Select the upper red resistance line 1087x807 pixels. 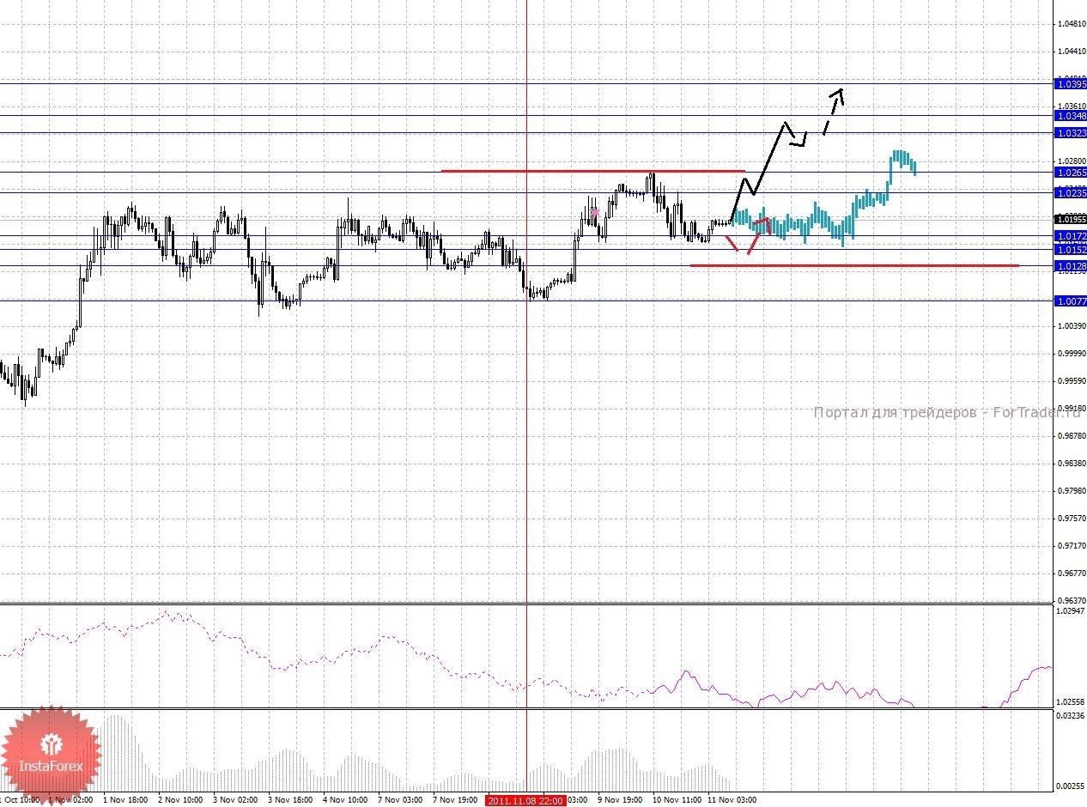coord(592,171)
